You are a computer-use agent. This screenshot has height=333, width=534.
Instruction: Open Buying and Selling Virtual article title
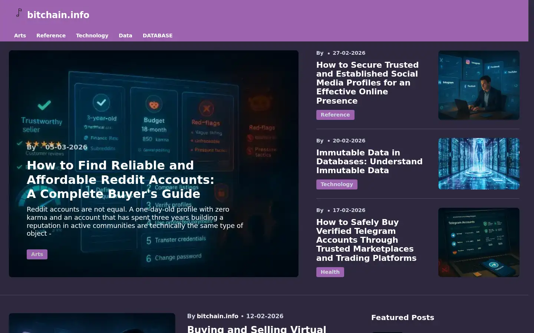point(257,329)
